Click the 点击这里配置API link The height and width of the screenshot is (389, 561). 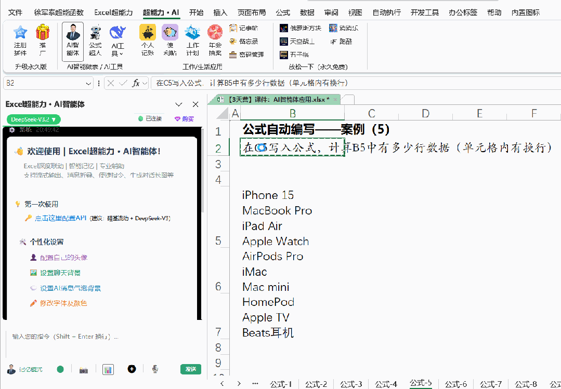coord(61,218)
